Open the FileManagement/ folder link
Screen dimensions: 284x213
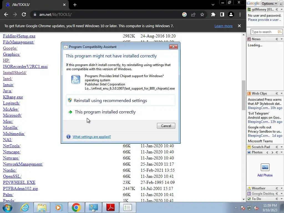pos(19,42)
